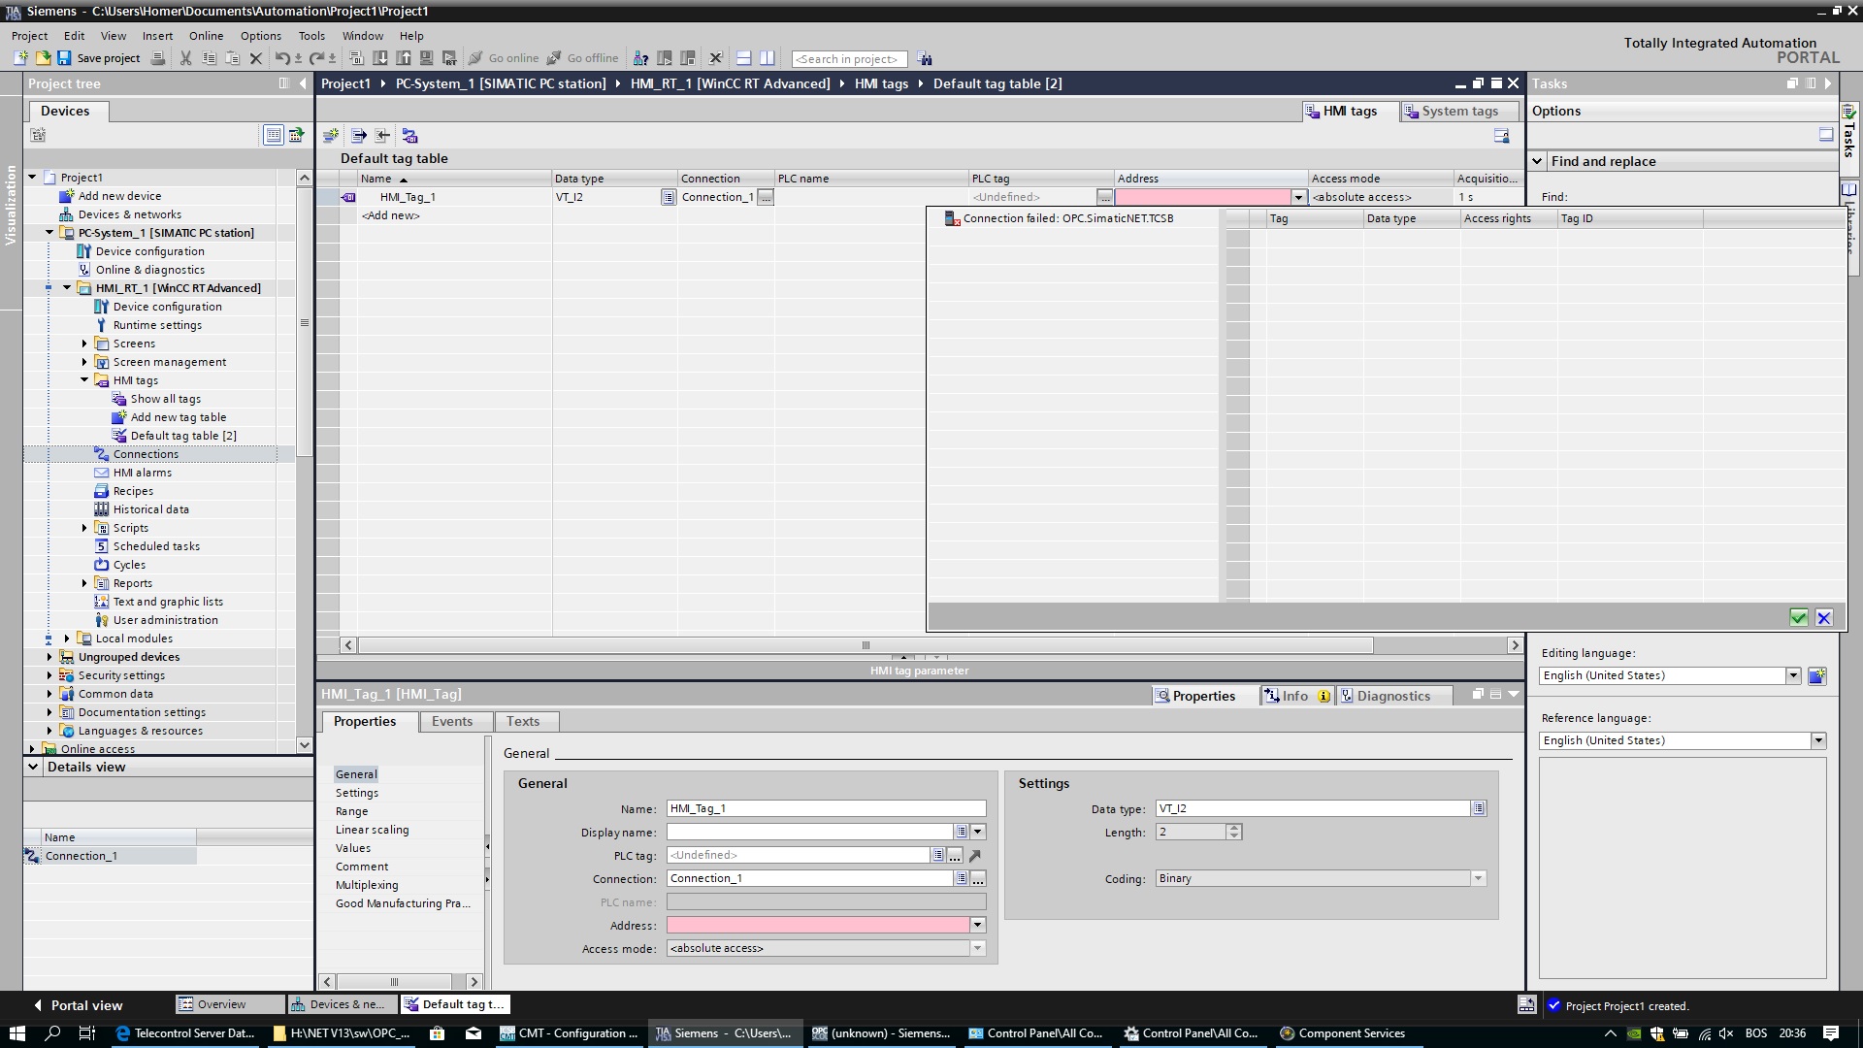Start runtime on the PC icon

click(449, 58)
